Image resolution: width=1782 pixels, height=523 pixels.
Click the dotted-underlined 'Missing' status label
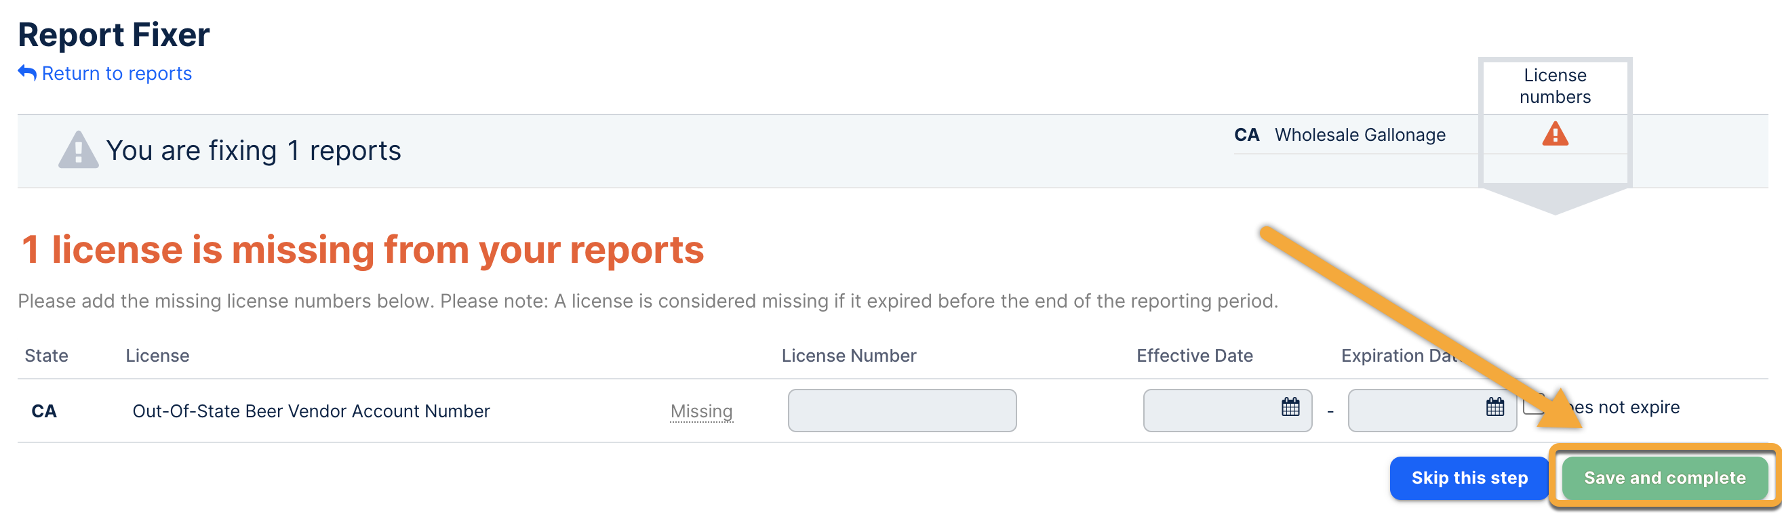[700, 411]
